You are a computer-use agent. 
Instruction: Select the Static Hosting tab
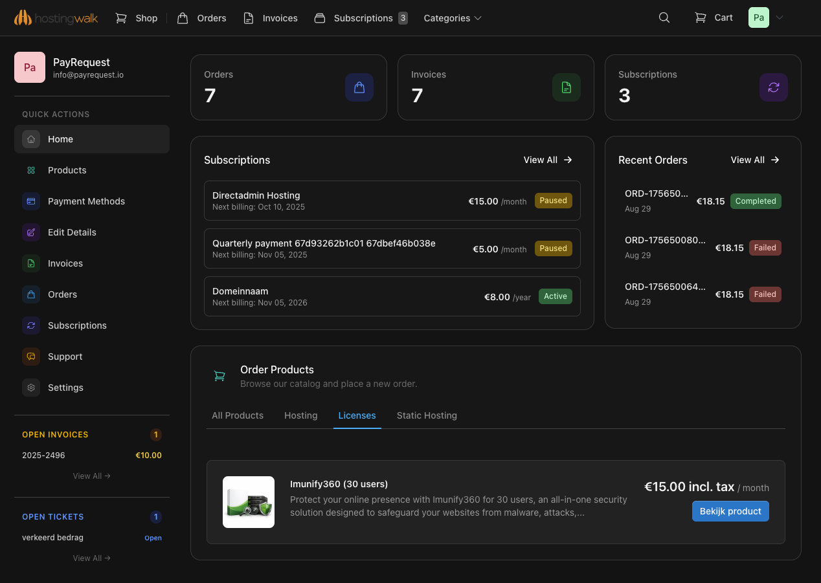[427, 415]
